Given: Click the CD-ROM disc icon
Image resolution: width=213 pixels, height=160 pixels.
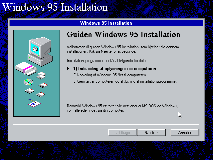Looking at the screenshot, I should (x=28, y=82).
